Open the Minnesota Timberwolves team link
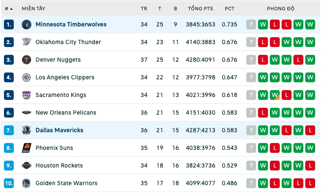The width and height of the screenshot is (321, 193). pos(71,24)
